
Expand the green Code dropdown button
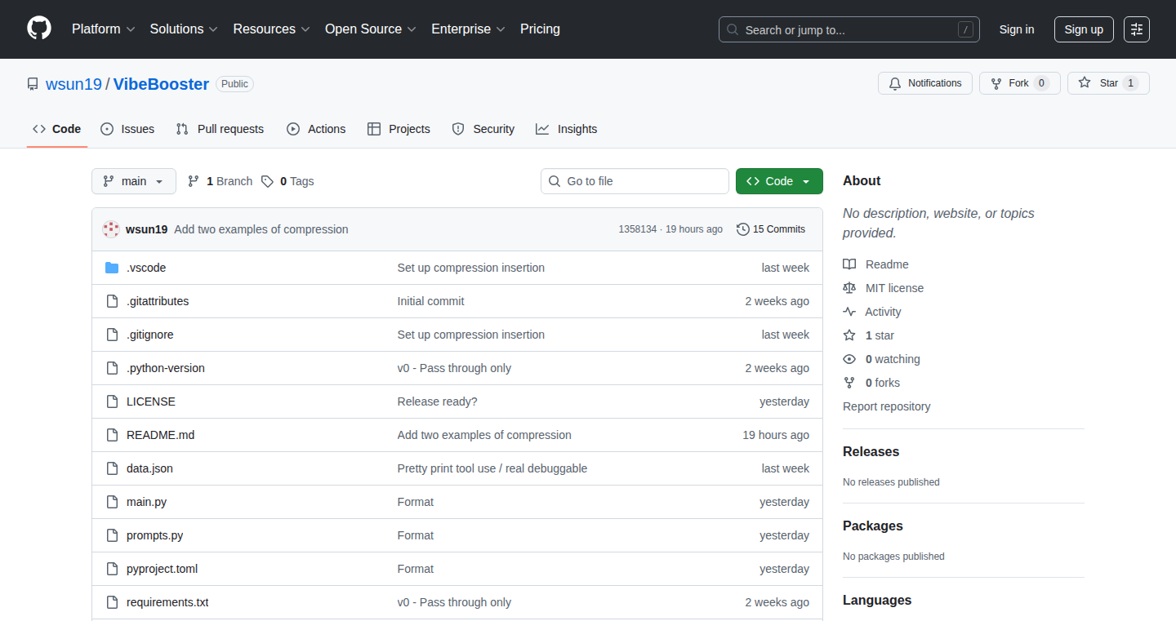tap(779, 181)
